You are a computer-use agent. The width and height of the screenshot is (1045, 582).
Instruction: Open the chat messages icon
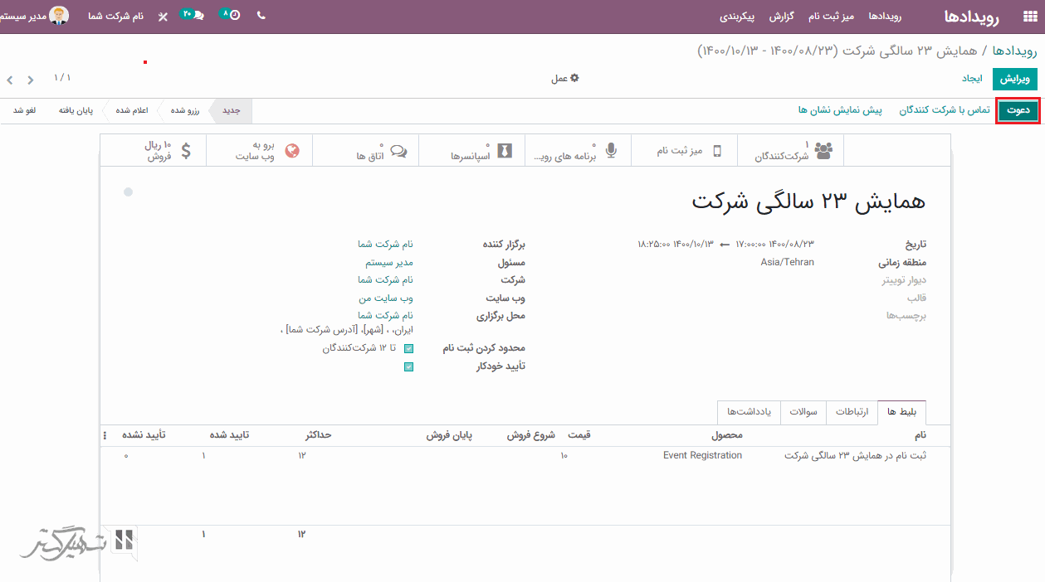[196, 16]
